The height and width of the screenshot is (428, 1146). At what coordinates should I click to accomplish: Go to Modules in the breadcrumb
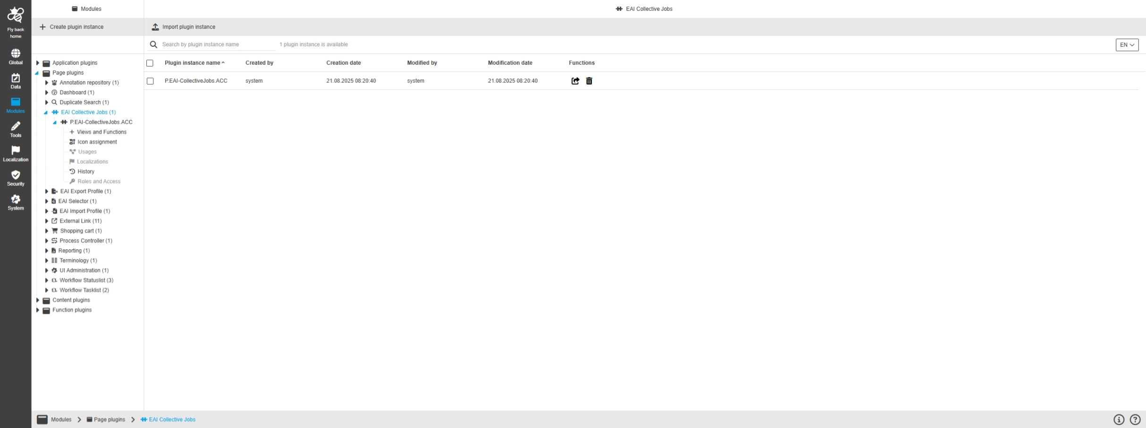click(61, 420)
